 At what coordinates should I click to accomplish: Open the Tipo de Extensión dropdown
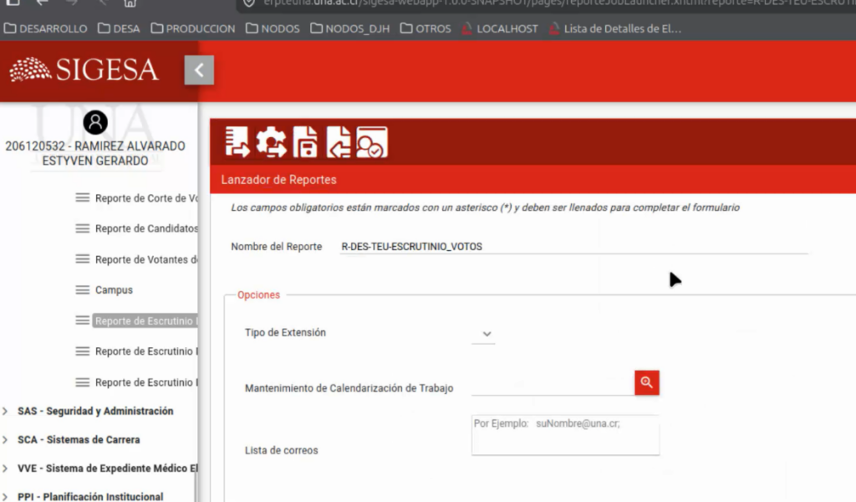pos(487,334)
